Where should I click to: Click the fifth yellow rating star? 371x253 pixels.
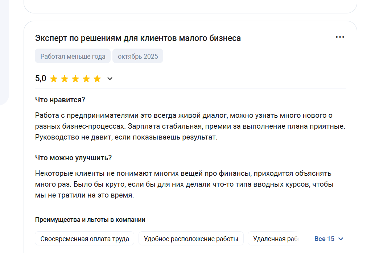coord(97,79)
